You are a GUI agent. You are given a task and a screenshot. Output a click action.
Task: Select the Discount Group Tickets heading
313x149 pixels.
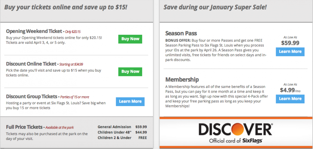coord(31,96)
